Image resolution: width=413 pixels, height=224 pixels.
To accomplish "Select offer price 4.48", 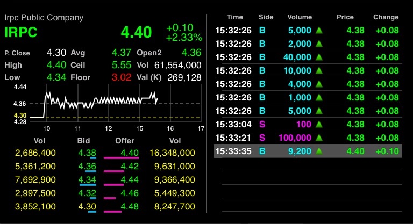I will 130,207.
